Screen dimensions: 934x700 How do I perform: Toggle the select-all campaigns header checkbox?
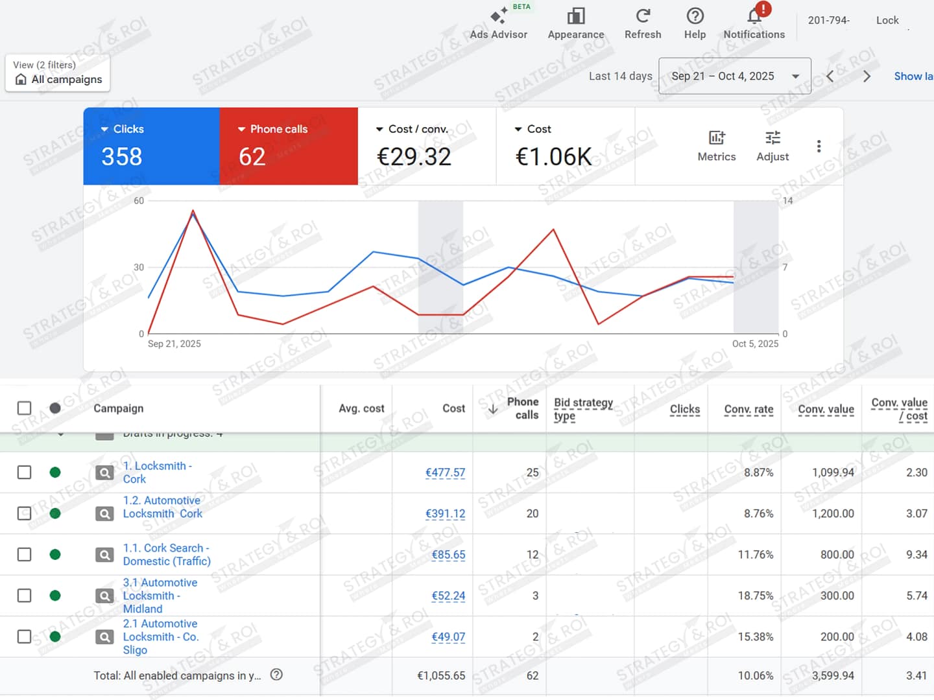(x=24, y=408)
